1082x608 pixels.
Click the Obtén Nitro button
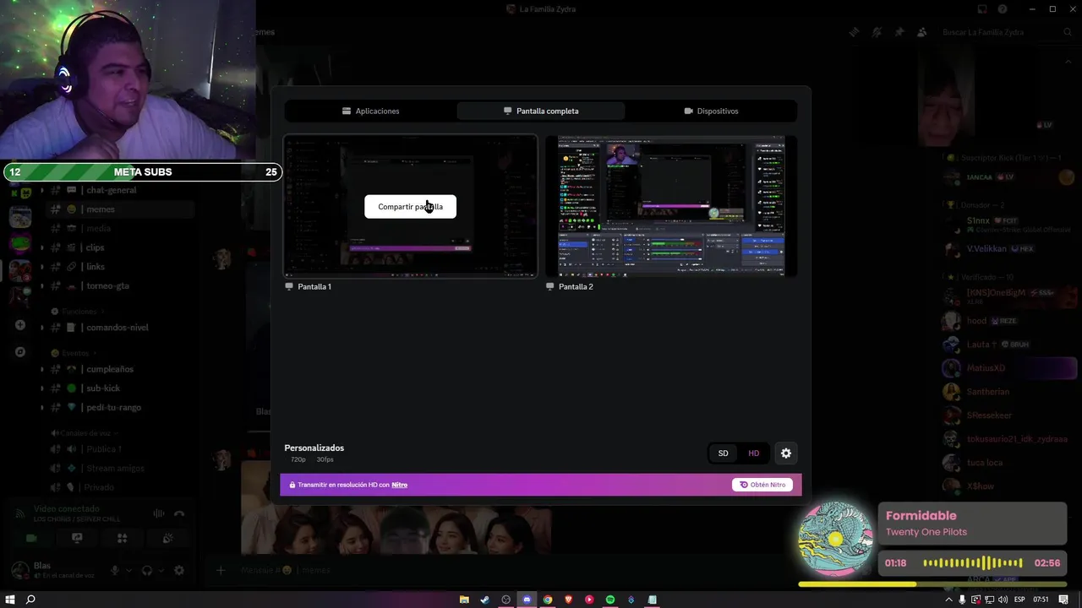[762, 485]
